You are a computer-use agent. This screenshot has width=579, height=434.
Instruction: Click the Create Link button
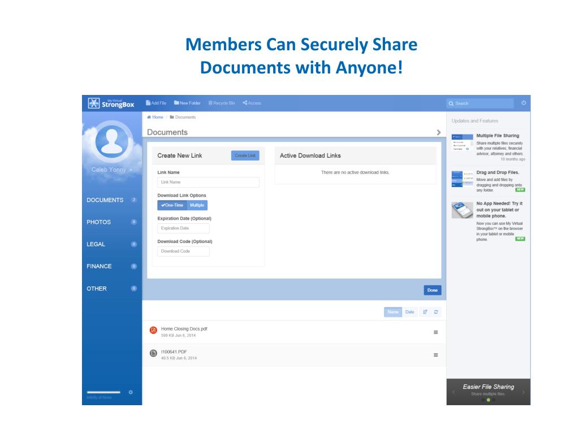(245, 155)
